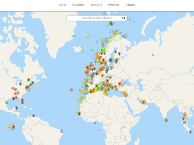This screenshot has width=194, height=145.
Task: Go to the Stations page
Action: tap(78, 5)
